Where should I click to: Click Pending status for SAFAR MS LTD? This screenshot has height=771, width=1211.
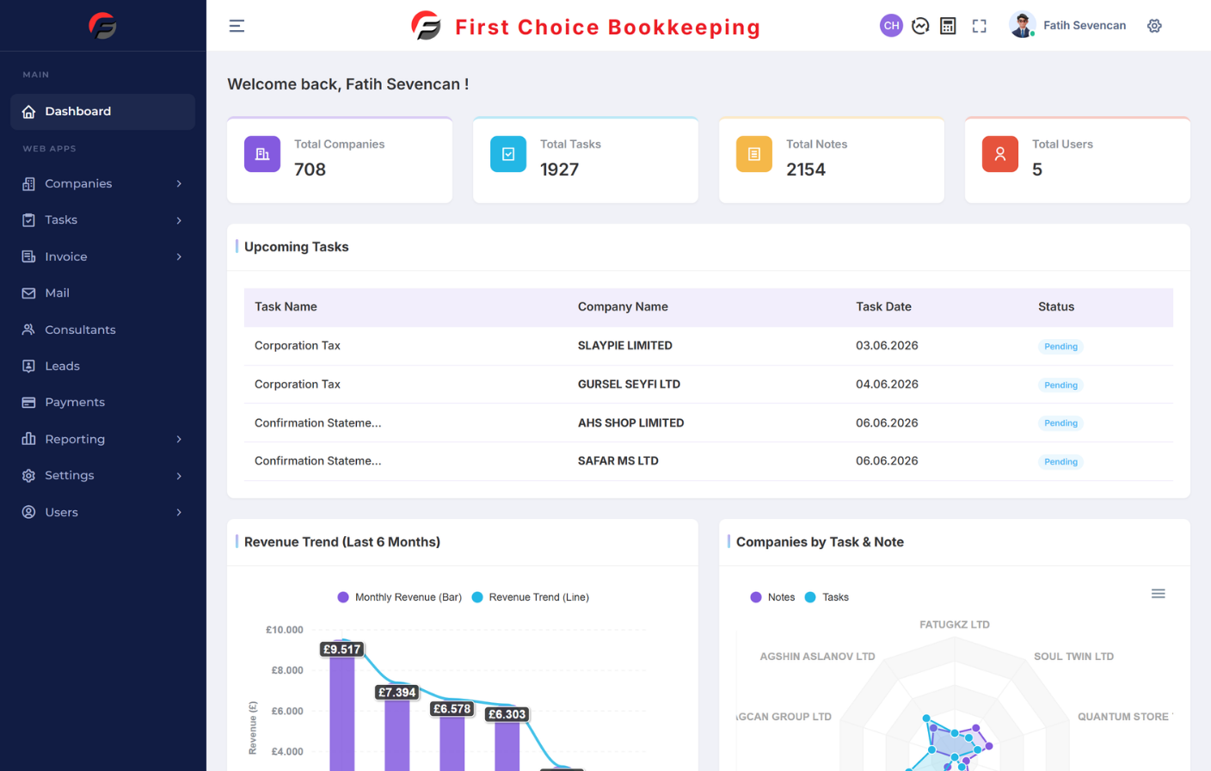coord(1060,462)
